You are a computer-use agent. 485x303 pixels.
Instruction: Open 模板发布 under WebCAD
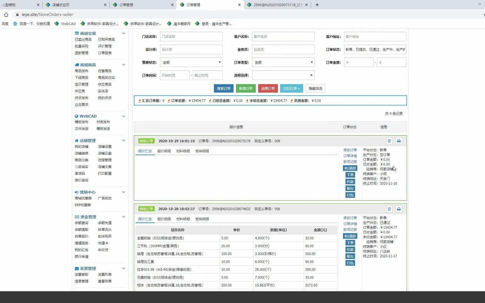(x=81, y=122)
